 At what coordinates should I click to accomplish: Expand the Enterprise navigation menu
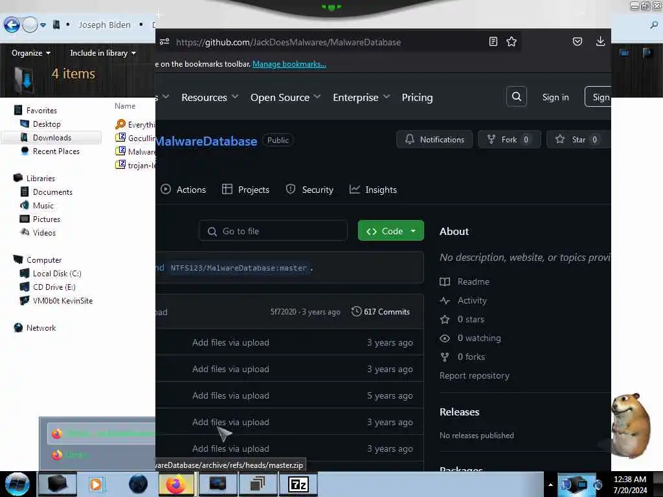click(x=361, y=98)
